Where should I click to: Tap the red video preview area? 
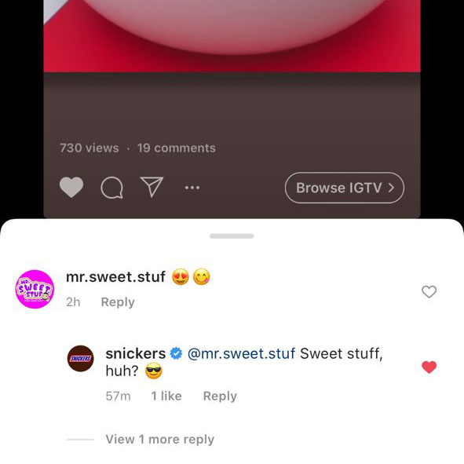(232, 36)
